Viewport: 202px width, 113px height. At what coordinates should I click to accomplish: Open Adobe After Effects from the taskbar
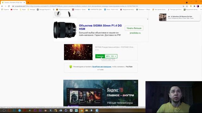point(40,110)
